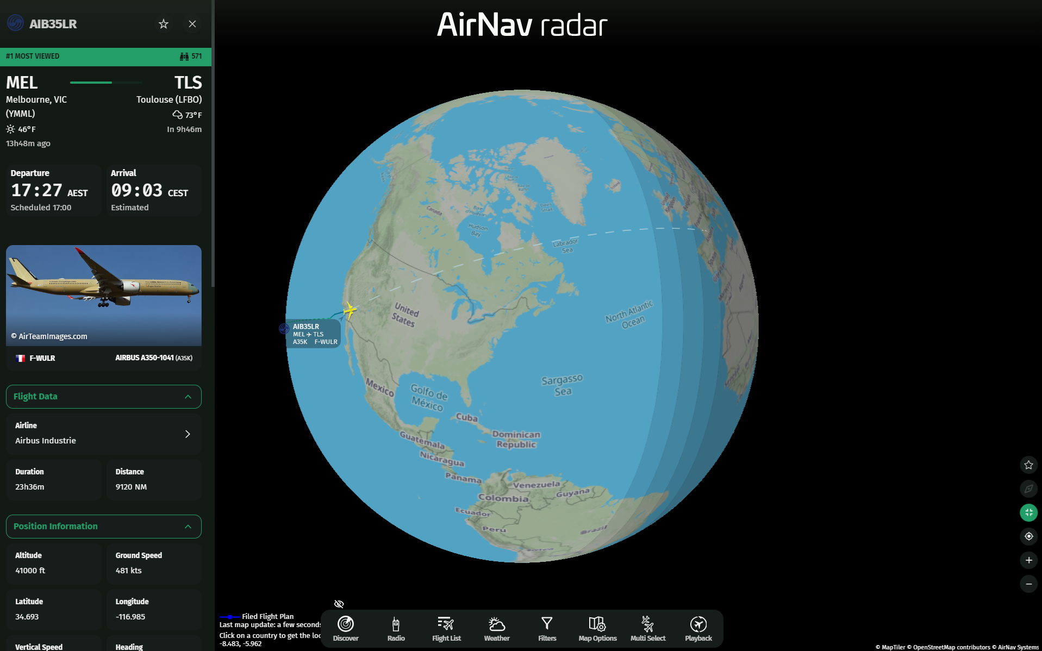The image size is (1042, 651).
Task: Click the TLS arrival airport code
Action: (x=188, y=83)
